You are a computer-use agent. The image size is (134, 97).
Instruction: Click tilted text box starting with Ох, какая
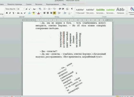coord(70,78)
